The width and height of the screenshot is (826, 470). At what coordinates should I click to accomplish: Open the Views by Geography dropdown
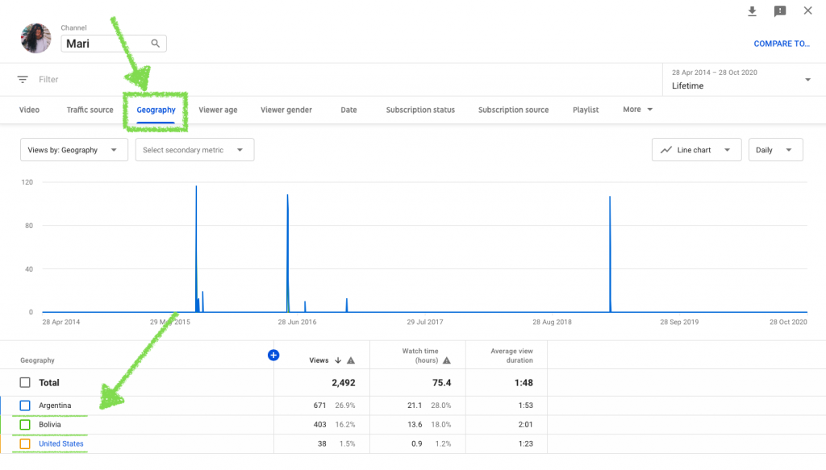coord(73,149)
